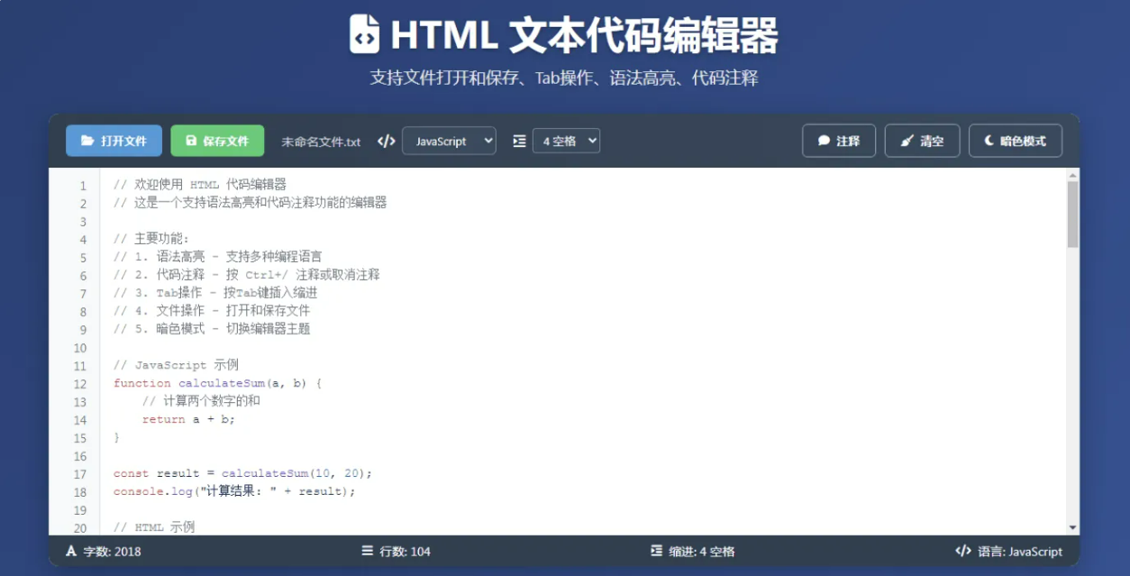
Task: Click the speech bubble icon on 注释 button
Action: point(823,141)
